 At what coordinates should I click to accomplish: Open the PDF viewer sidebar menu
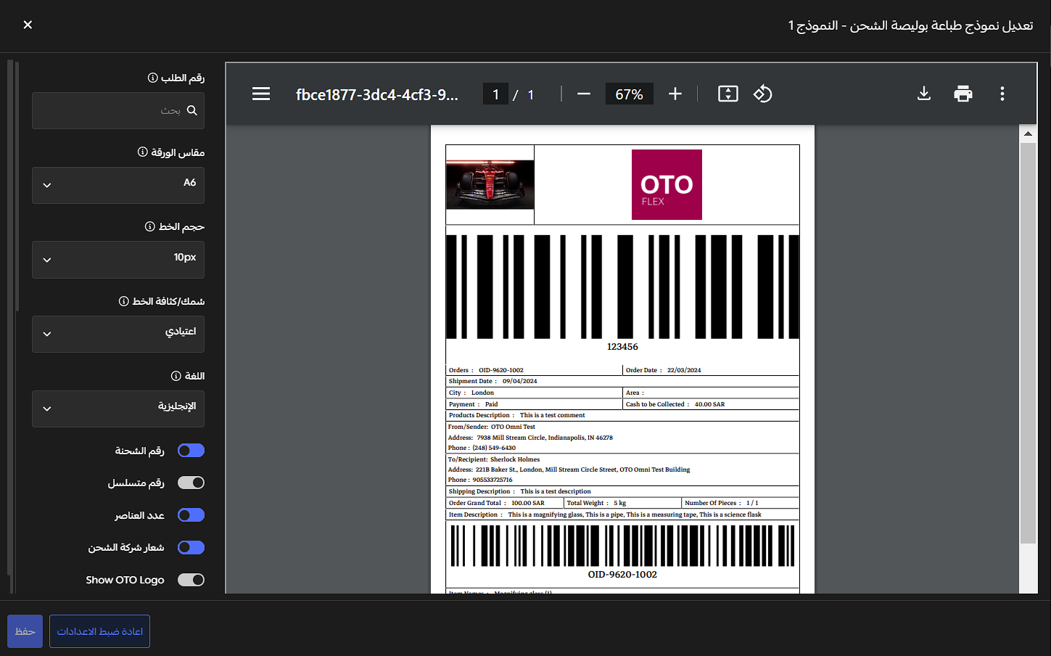261,94
